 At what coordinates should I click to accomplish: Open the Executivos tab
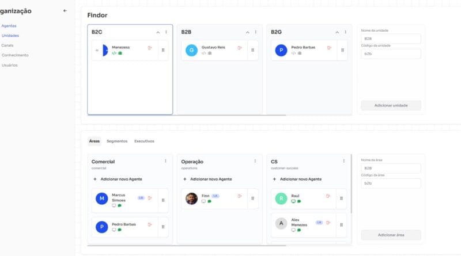pos(144,141)
